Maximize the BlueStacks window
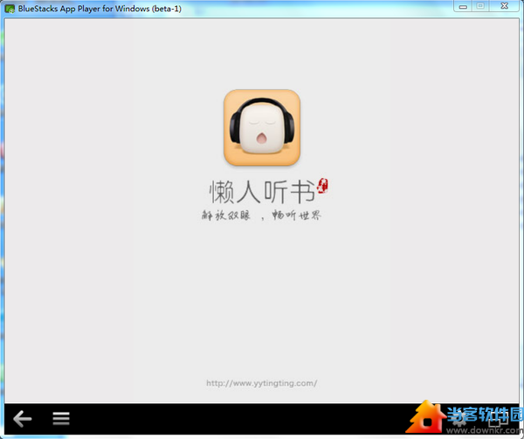This screenshot has height=439, width=524. pyautogui.click(x=480, y=6)
